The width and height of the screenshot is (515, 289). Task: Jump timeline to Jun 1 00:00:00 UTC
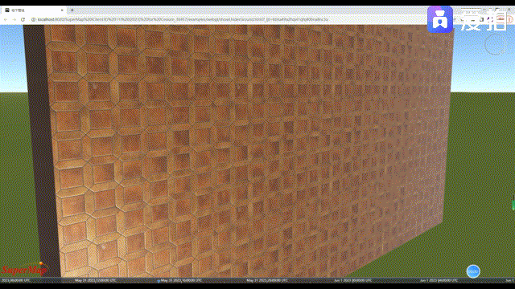coord(352,280)
